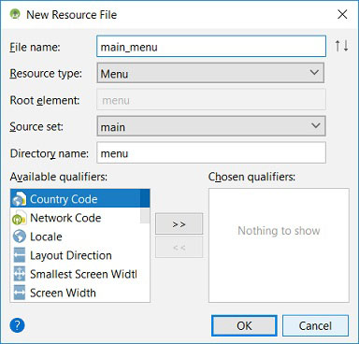Open the Source set dropdown
Screen dimensions: 359x344
[x=211, y=126]
